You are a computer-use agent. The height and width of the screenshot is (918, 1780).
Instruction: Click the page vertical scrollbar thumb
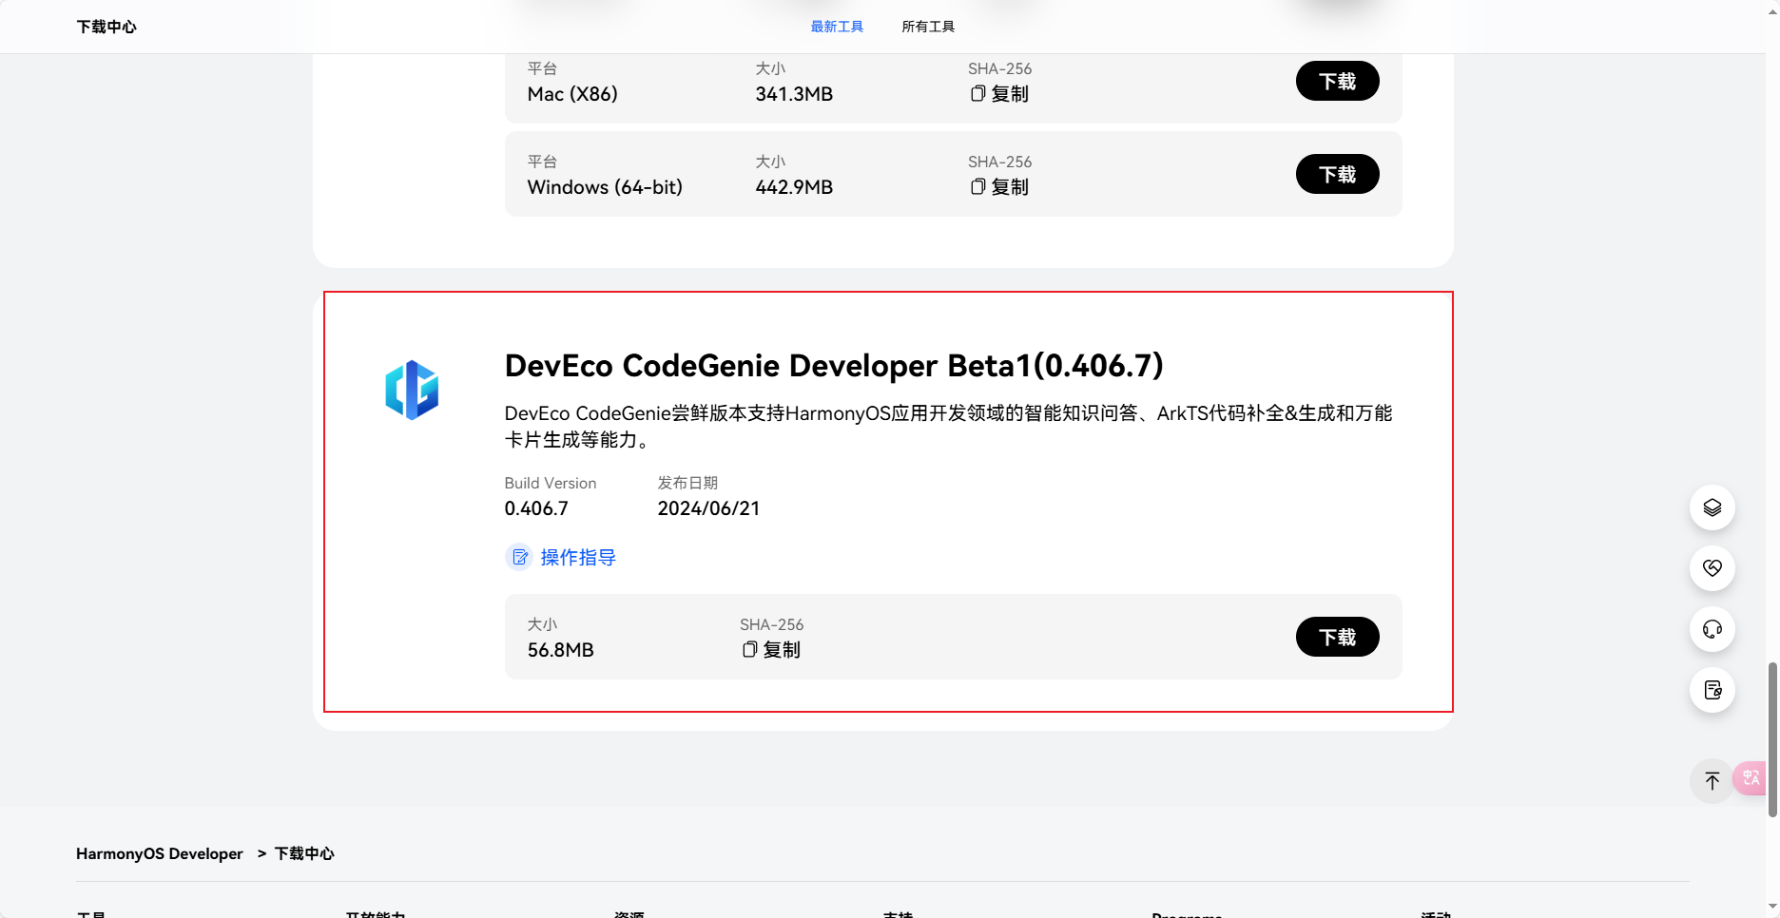(1772, 739)
